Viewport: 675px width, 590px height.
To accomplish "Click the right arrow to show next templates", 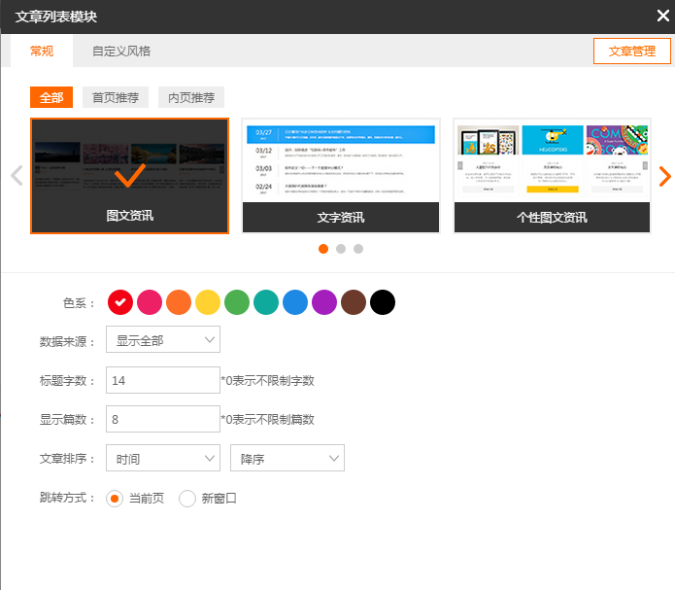I will (x=664, y=176).
